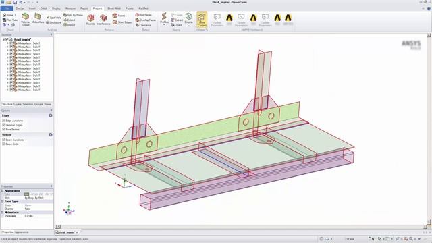Toggle the Laminar Edges checkbox
Image resolution: width=432 pixels, height=243 pixels.
click(4, 125)
